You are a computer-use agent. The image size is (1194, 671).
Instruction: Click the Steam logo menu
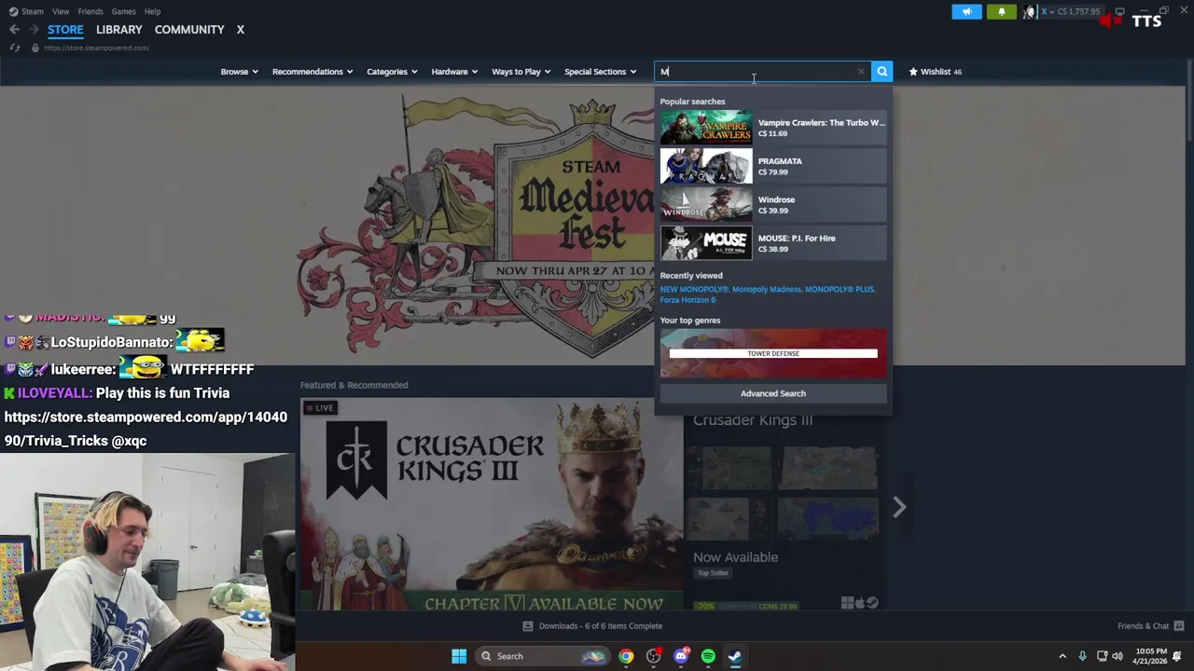pos(26,11)
